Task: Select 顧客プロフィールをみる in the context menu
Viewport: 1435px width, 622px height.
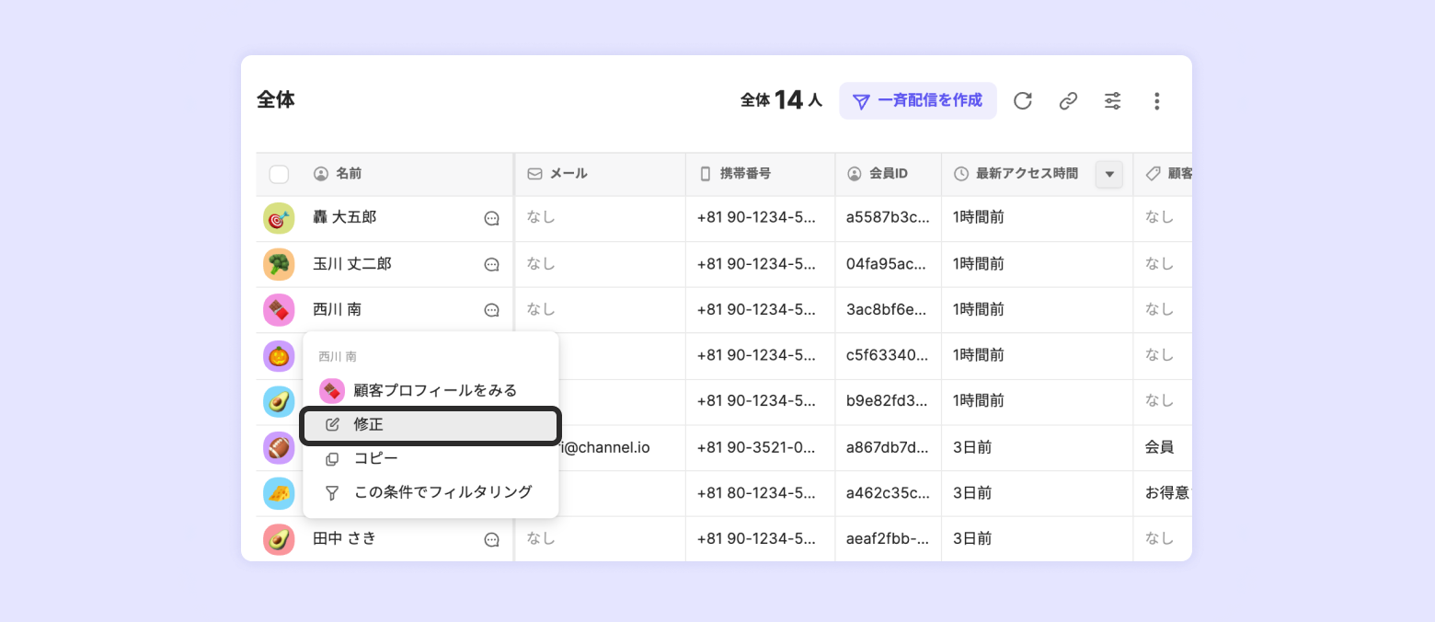Action: click(434, 390)
